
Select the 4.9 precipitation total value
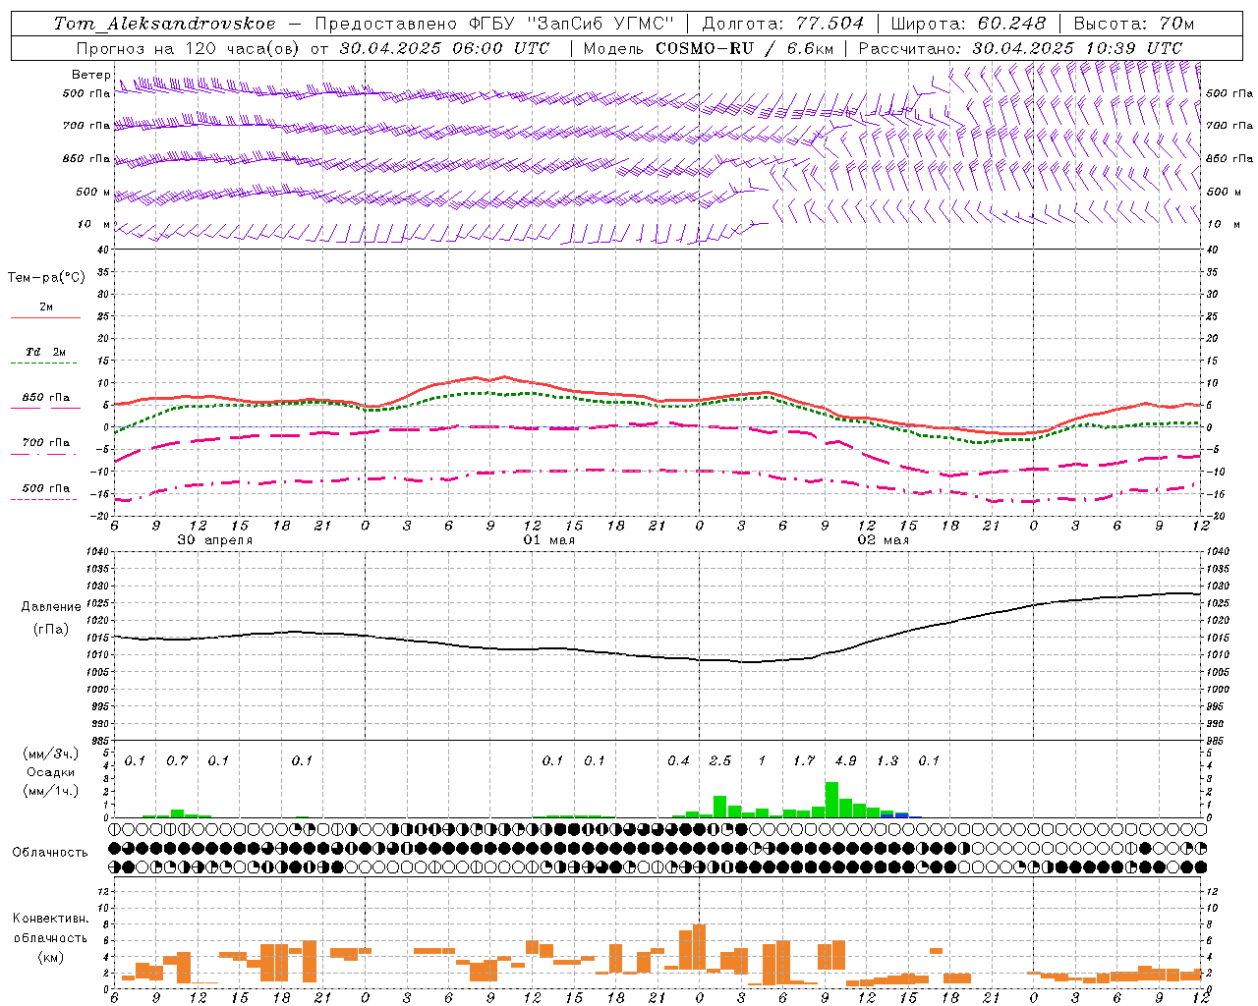point(845,760)
